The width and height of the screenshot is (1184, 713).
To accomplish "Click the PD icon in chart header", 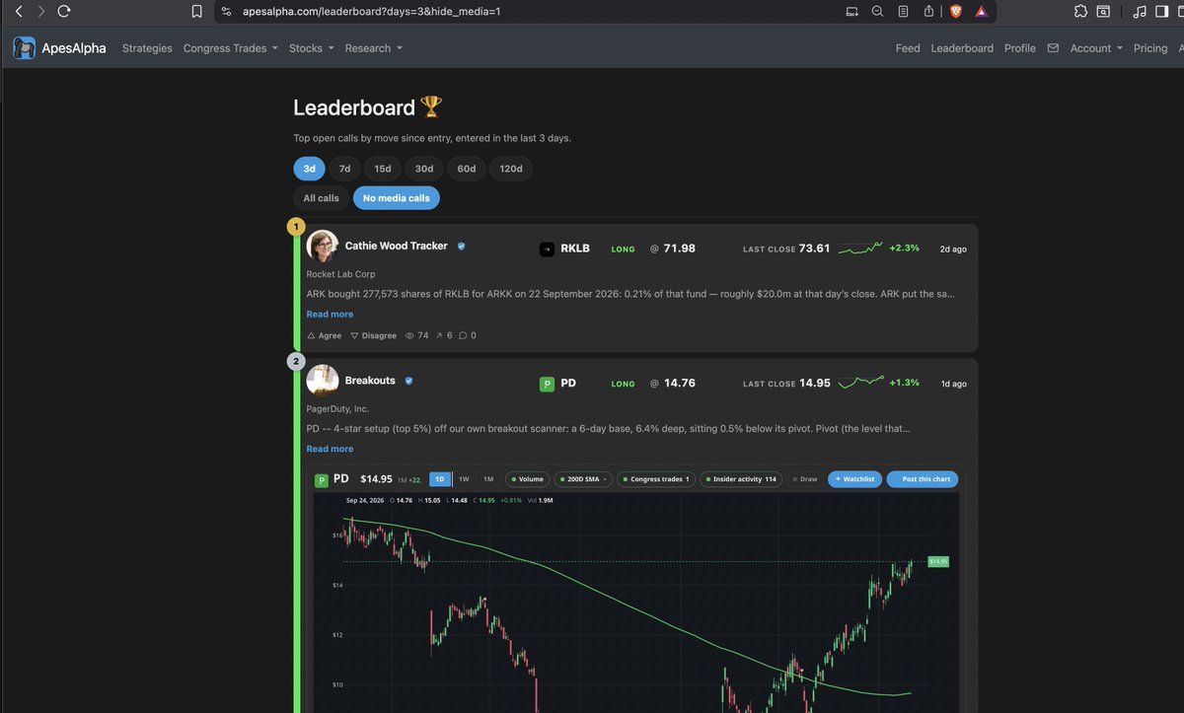I will (321, 479).
